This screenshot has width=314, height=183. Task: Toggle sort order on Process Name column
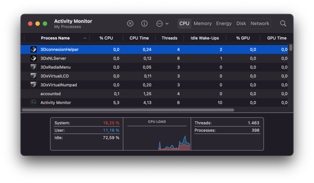(55, 38)
